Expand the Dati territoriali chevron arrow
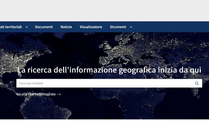 pos(27,27)
